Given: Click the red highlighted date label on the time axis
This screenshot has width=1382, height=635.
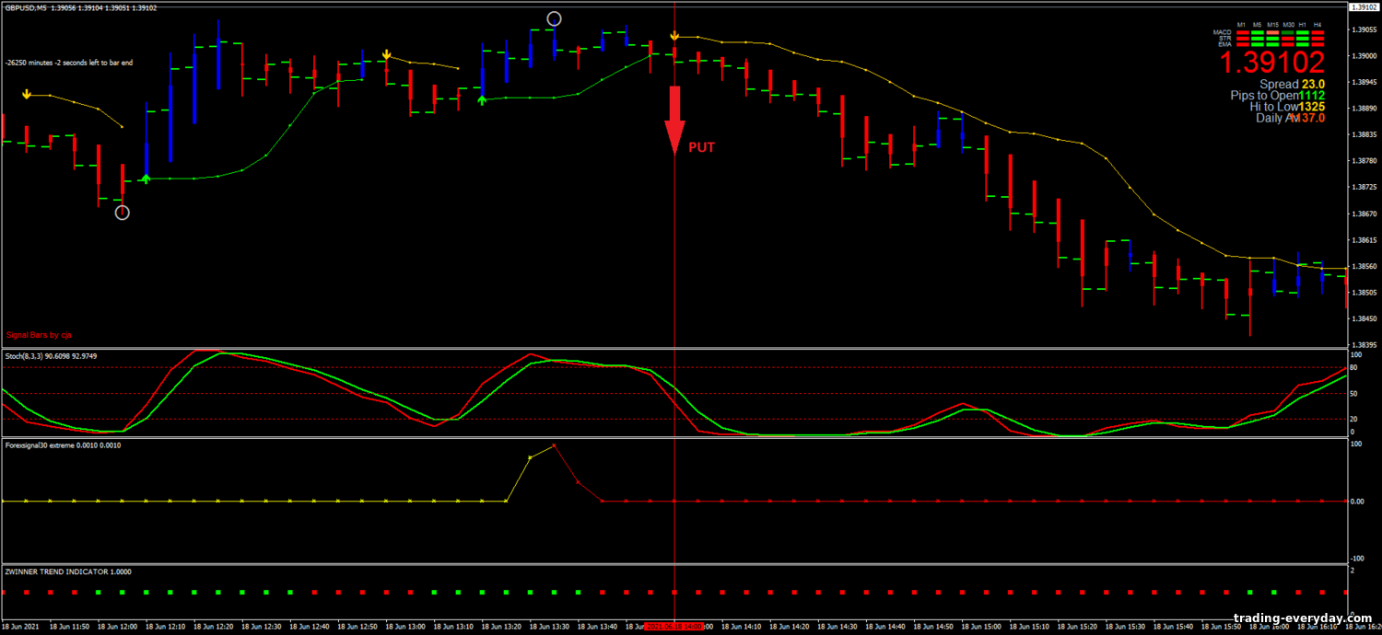Looking at the screenshot, I should pyautogui.click(x=674, y=626).
